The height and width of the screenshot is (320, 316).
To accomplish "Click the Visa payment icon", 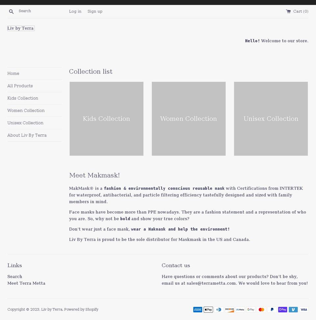I will [303, 309].
